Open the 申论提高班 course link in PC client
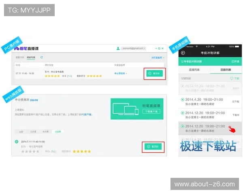 (121, 74)
